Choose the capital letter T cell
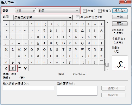Viewport: 132px width, 105px height. tap(63, 49)
